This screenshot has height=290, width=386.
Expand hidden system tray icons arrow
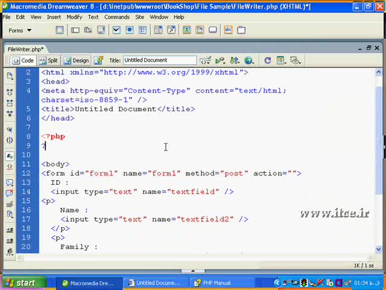[277, 283]
